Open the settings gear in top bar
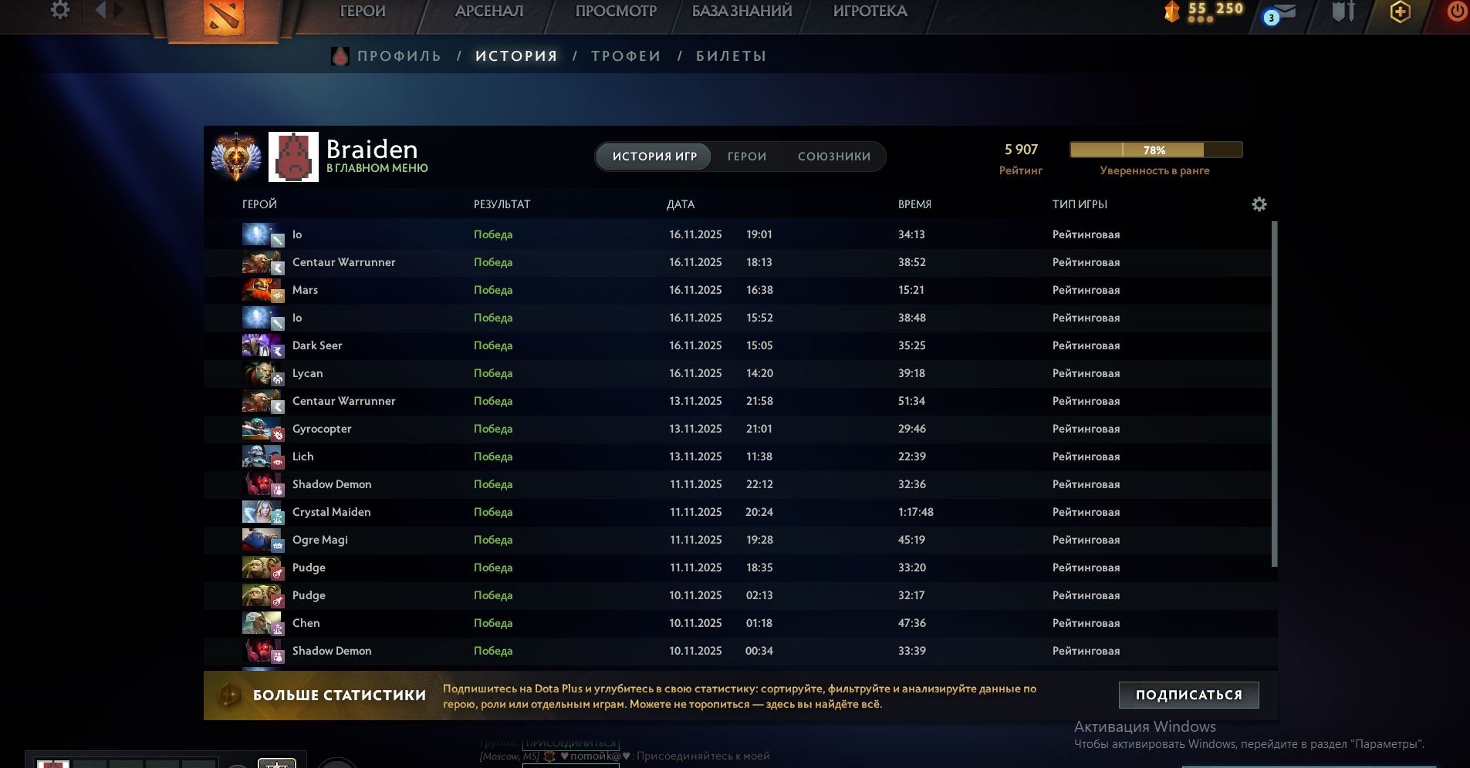This screenshot has width=1470, height=768. pos(59,10)
